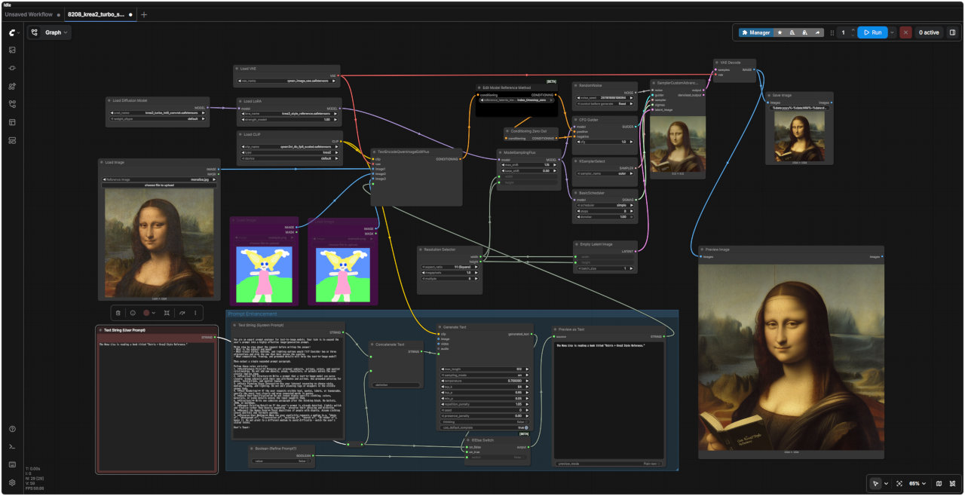Open unet_name dropdown in Load Diffusion Model

pyautogui.click(x=158, y=113)
